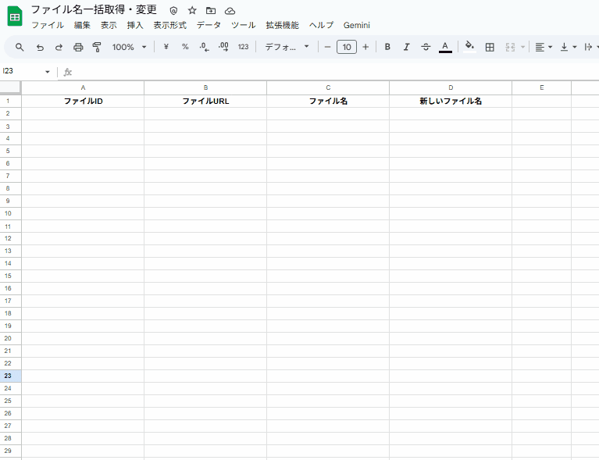Image resolution: width=599 pixels, height=460 pixels.
Task: Open the zoom 100% dropdown
Action: 129,47
